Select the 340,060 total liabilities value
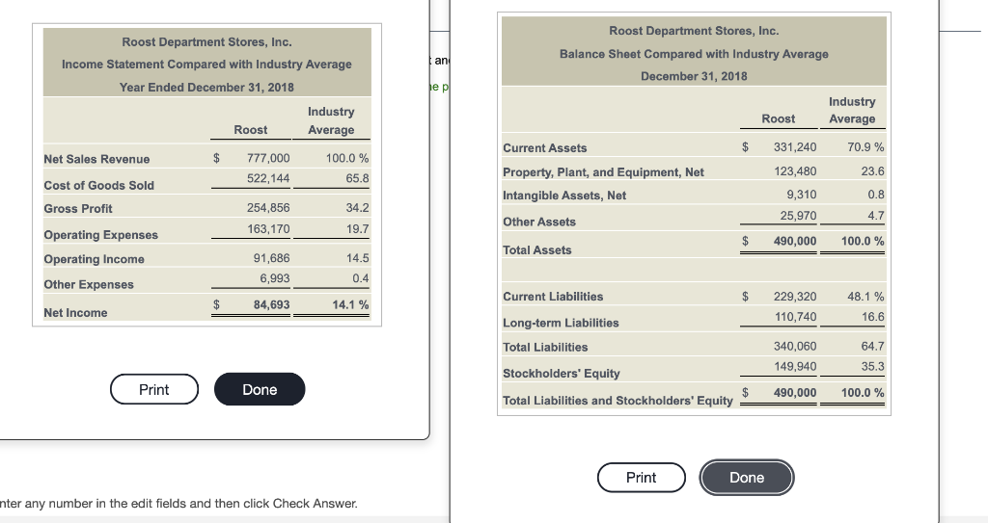The width and height of the screenshot is (988, 523). [795, 346]
